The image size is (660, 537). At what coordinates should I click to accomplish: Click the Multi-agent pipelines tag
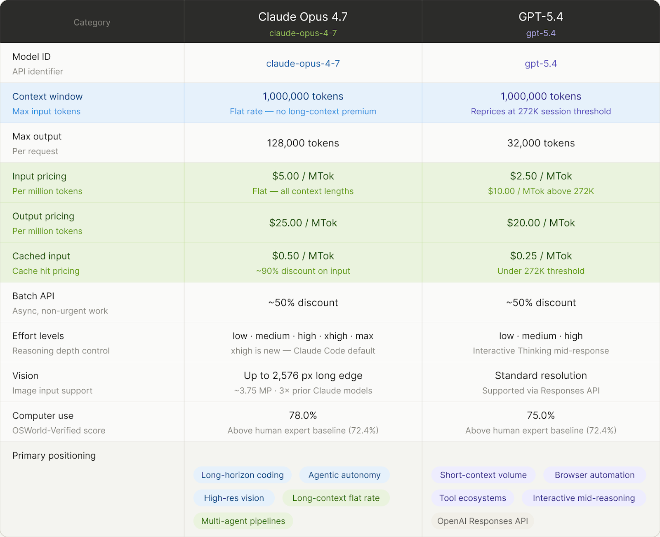pos(243,521)
